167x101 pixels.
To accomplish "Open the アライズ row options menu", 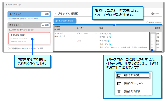I will click(152, 41).
